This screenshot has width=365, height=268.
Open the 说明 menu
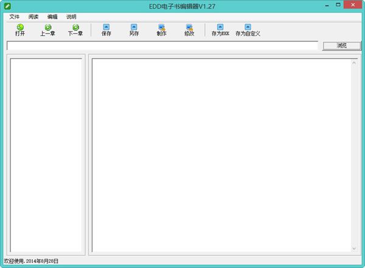(x=71, y=16)
